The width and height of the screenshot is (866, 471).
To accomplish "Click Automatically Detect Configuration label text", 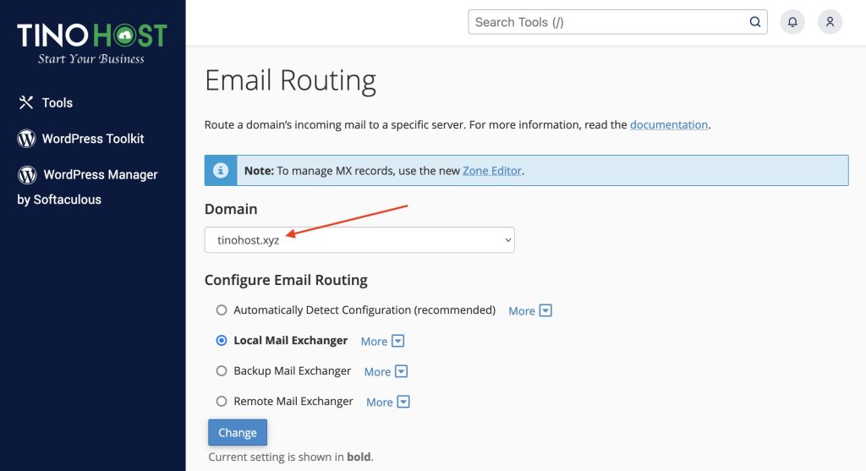I will pos(364,309).
